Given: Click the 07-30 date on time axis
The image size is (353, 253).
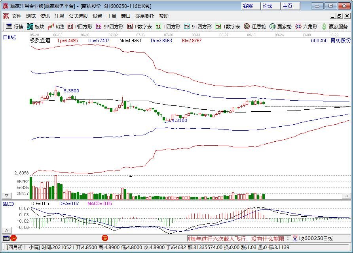Looking at the screenshot, I should (x=169, y=35).
